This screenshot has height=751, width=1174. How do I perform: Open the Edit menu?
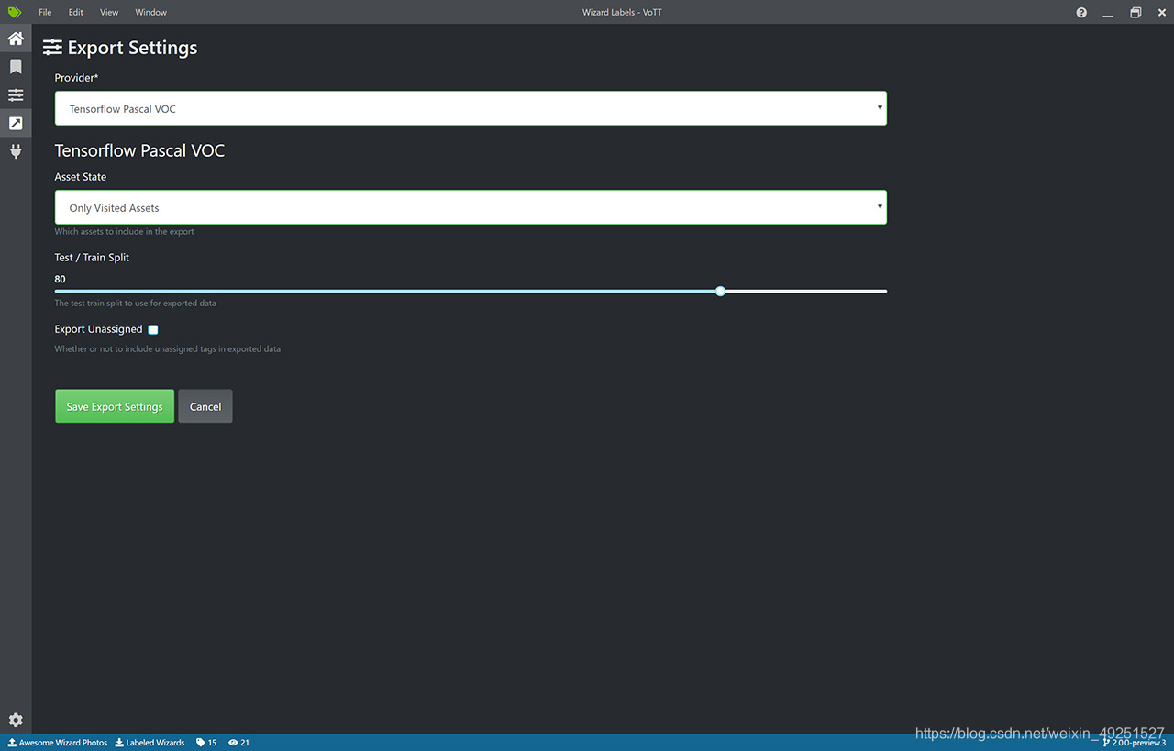click(75, 12)
